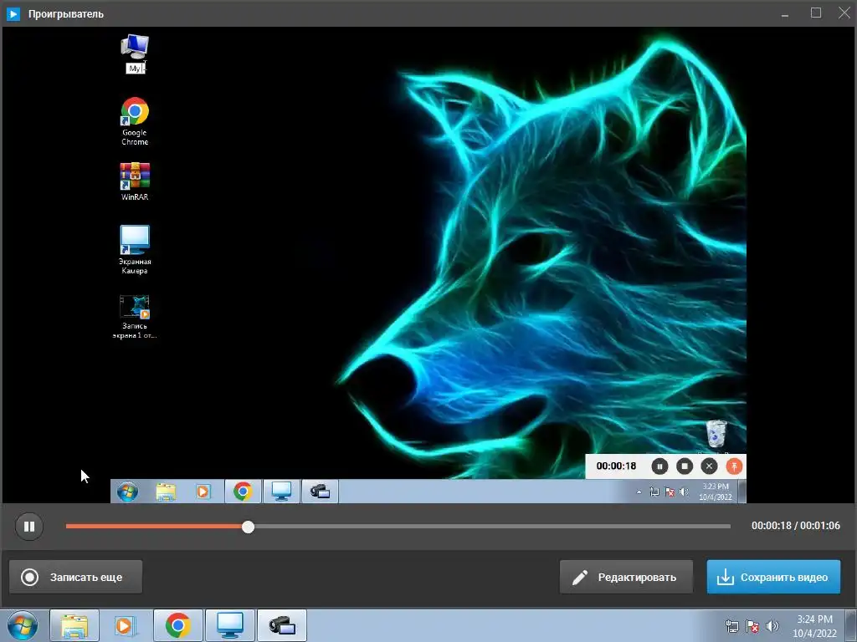Click the Recycle Bin icon in video
Screen dimensions: 857x642
coord(716,435)
